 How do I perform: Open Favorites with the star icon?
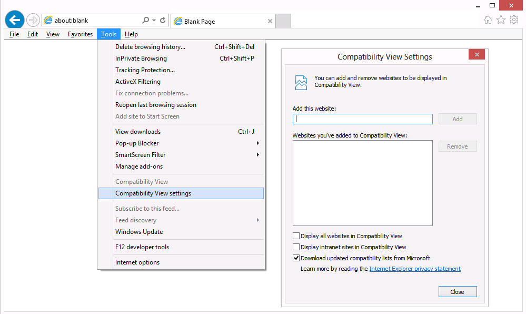(501, 19)
